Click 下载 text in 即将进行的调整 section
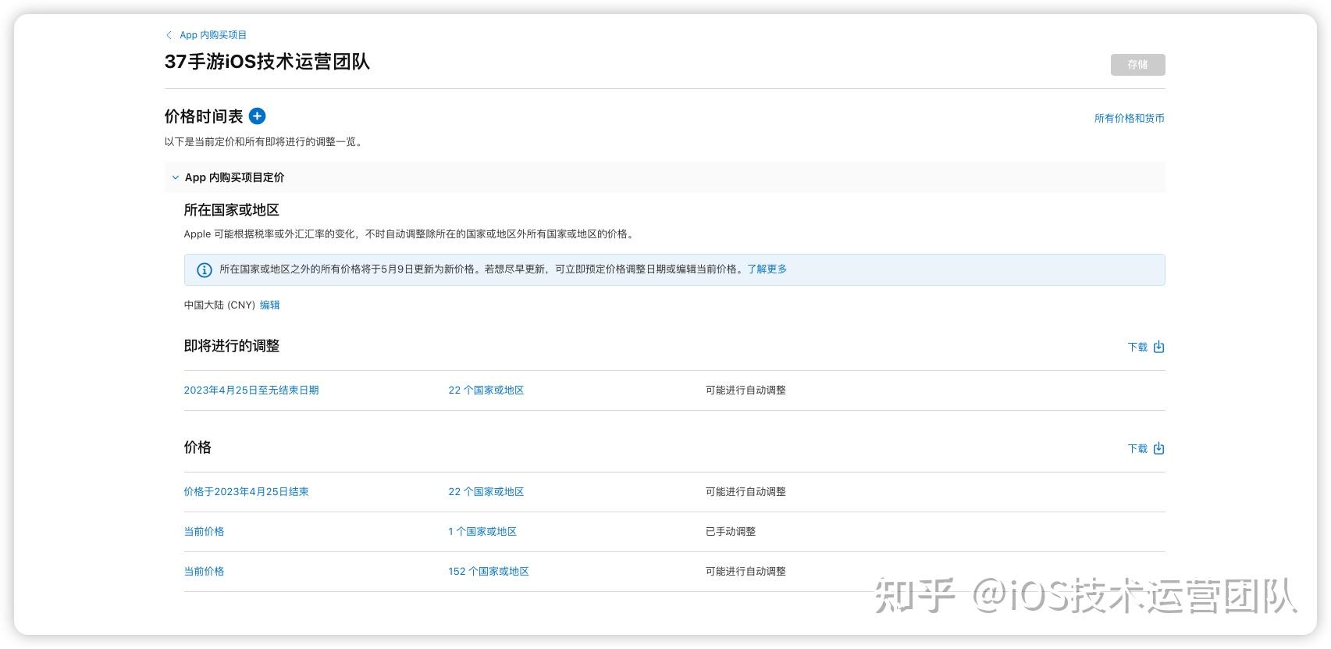The image size is (1331, 649). click(1137, 348)
